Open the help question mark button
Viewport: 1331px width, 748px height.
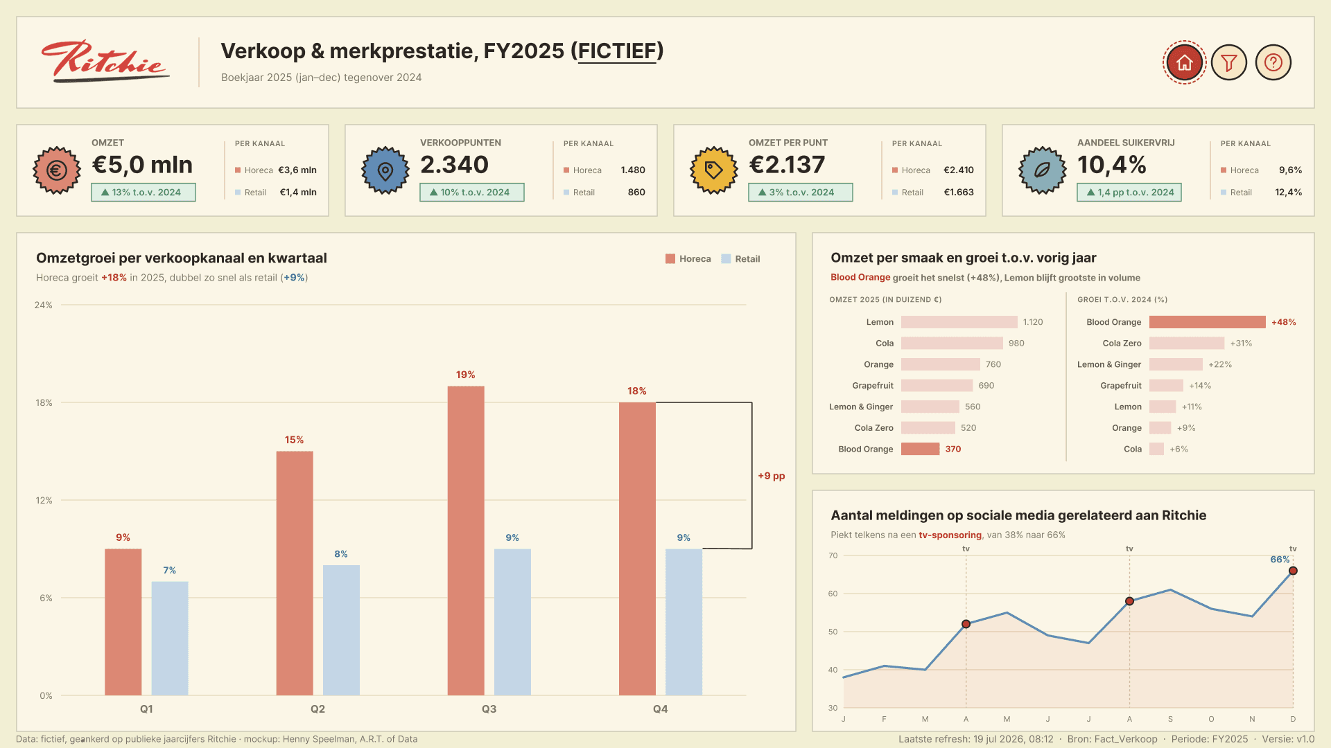(1273, 62)
